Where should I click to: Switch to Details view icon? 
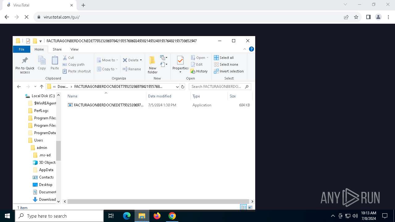244,208
